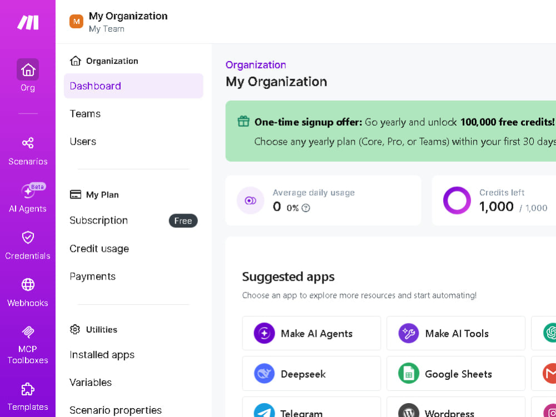Click the credits left donut chart

click(456, 200)
